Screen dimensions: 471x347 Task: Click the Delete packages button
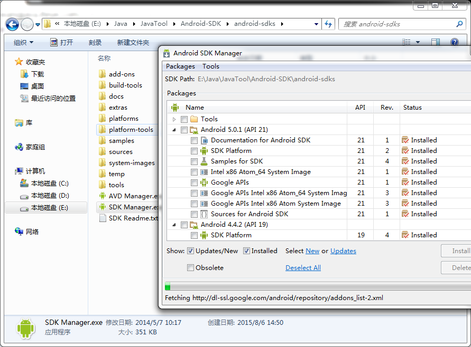[x=456, y=267]
